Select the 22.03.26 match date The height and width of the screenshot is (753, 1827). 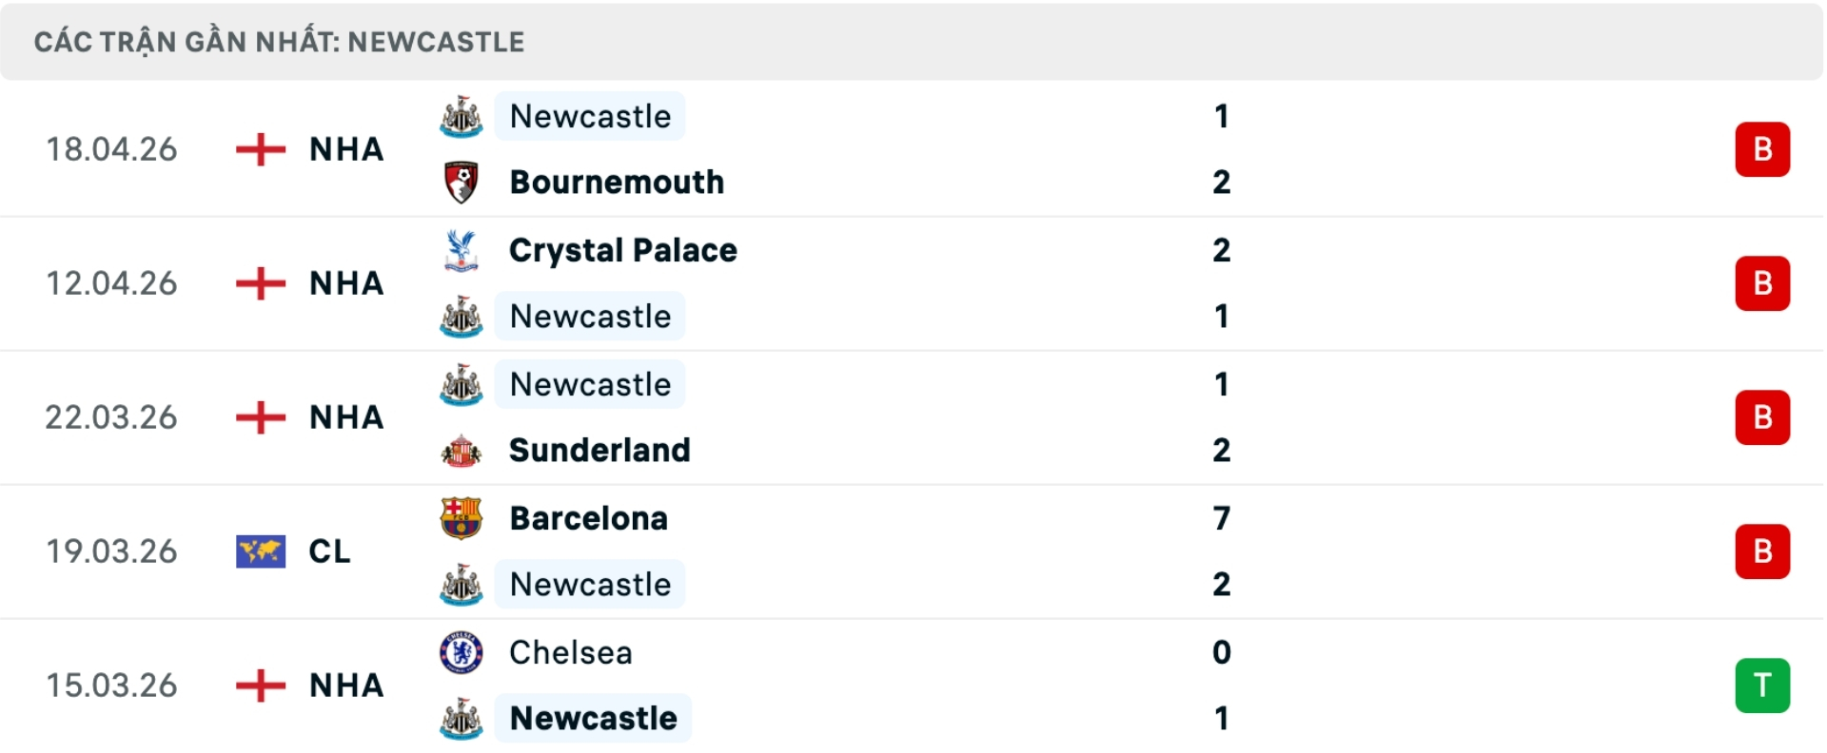coord(111,417)
